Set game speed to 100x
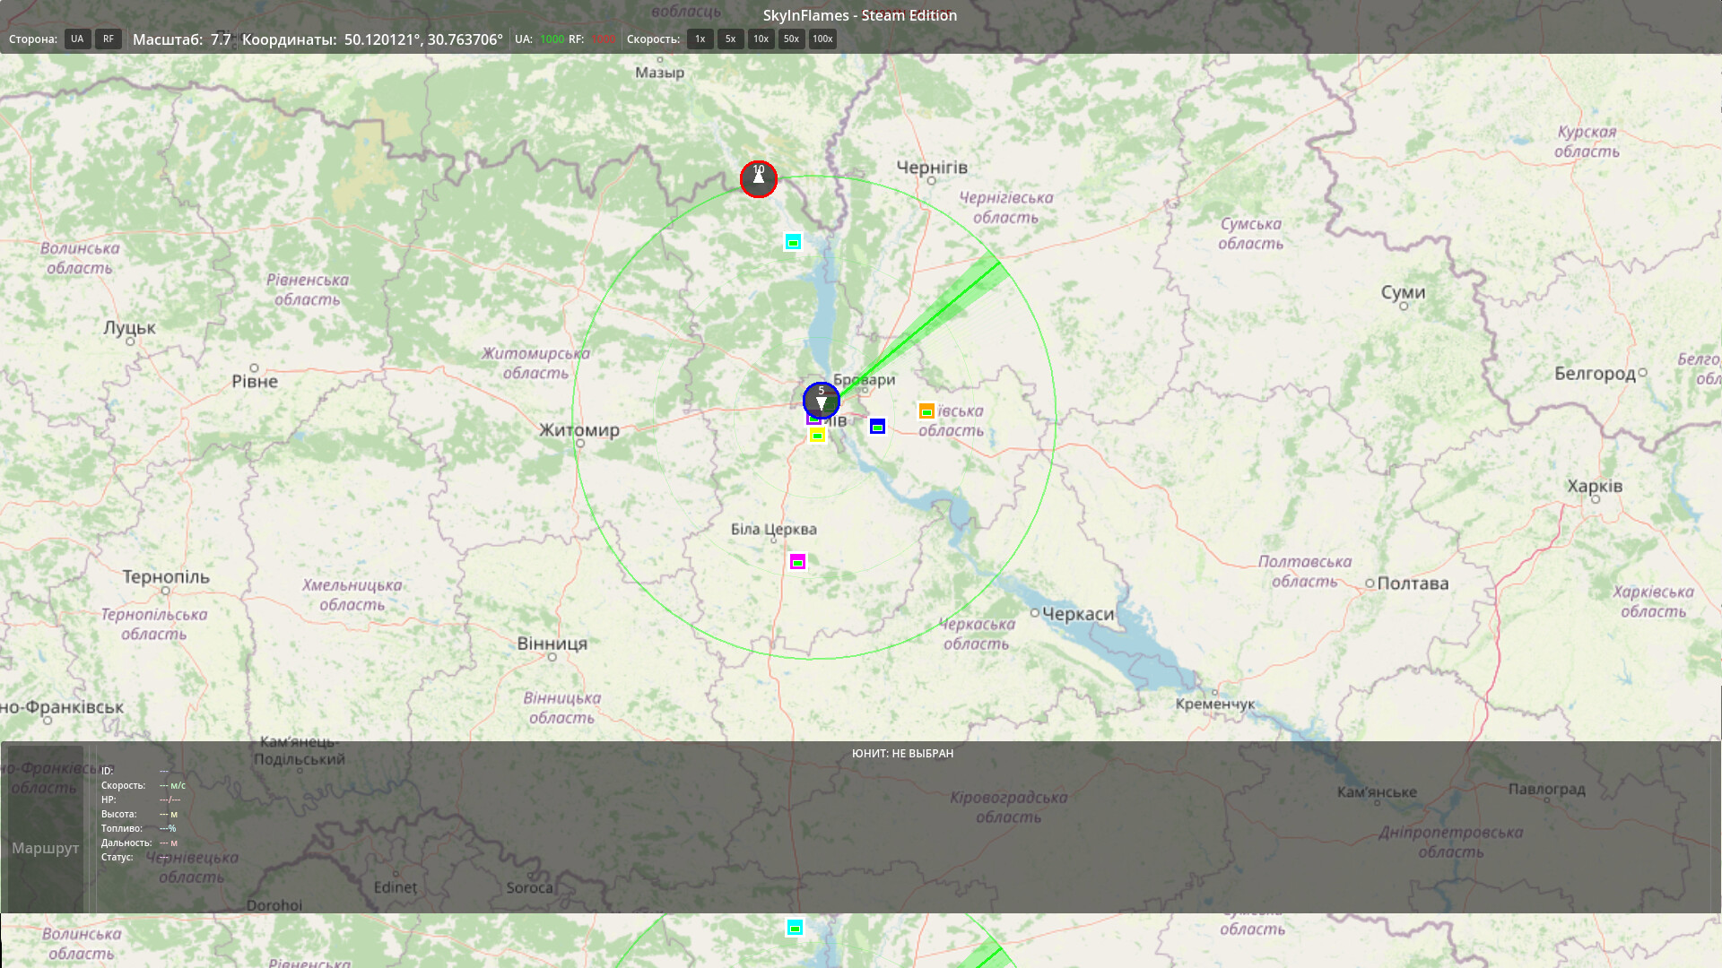 click(x=822, y=39)
